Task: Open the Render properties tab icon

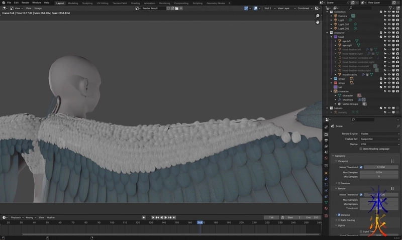Action: [326, 134]
